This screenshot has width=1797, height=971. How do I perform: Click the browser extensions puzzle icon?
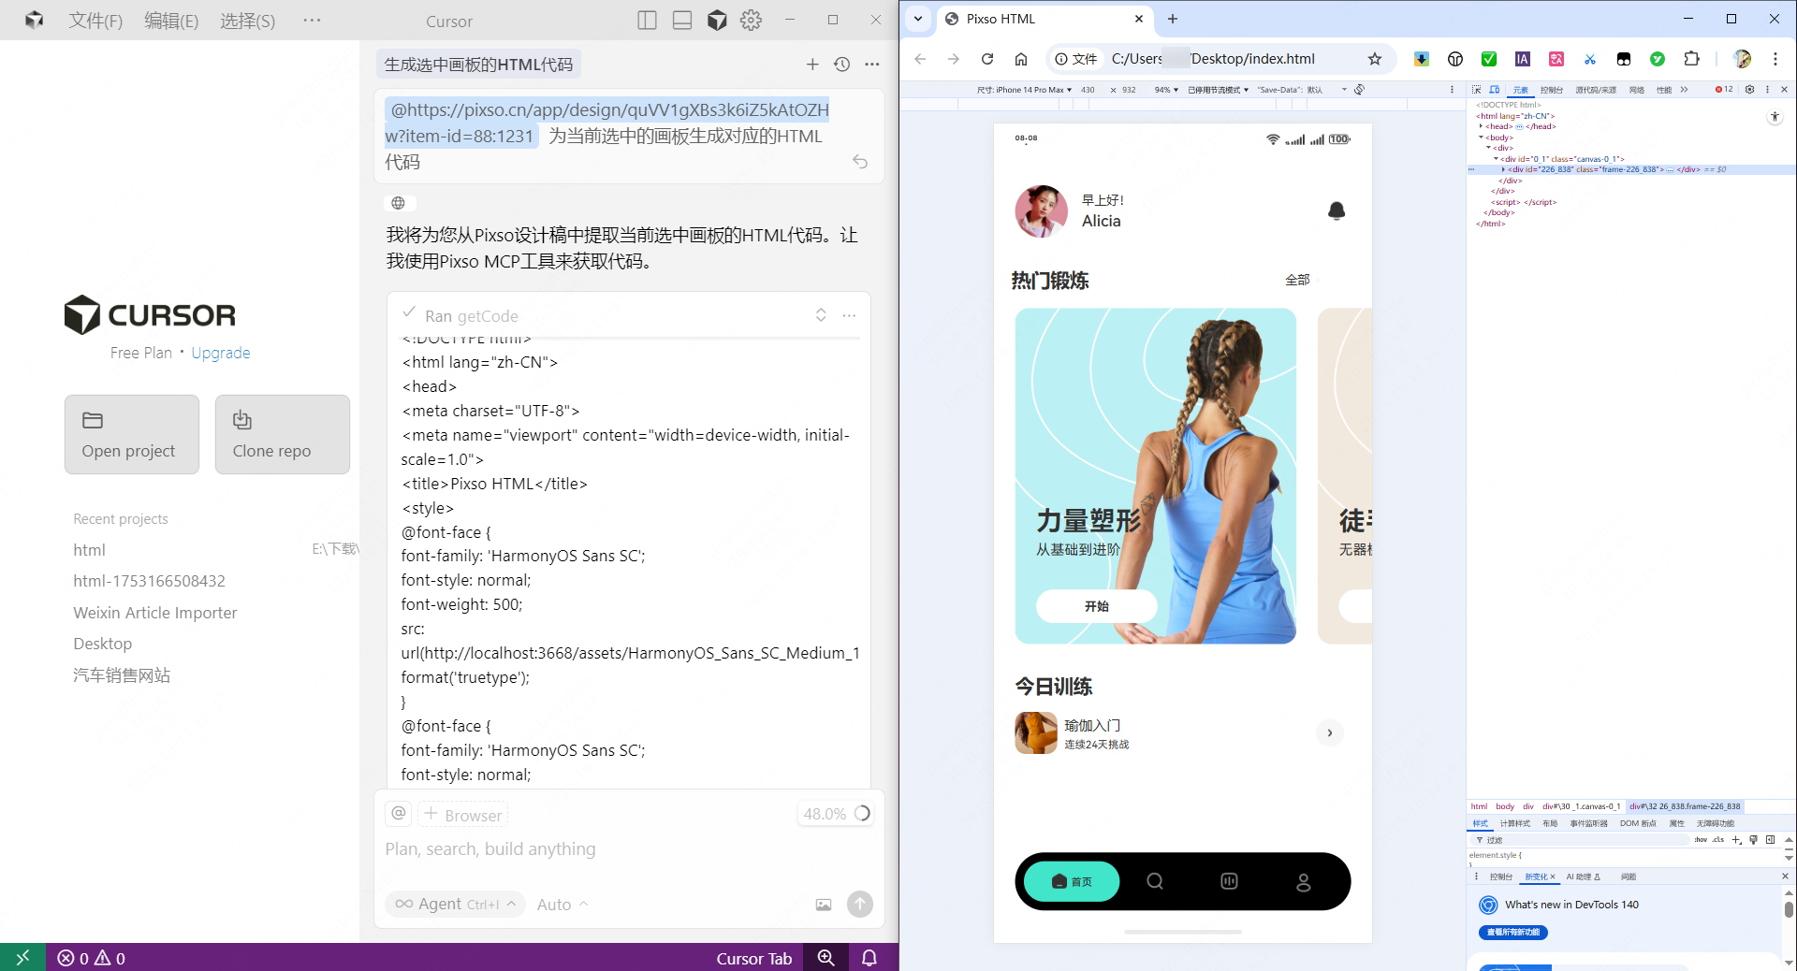click(1691, 59)
